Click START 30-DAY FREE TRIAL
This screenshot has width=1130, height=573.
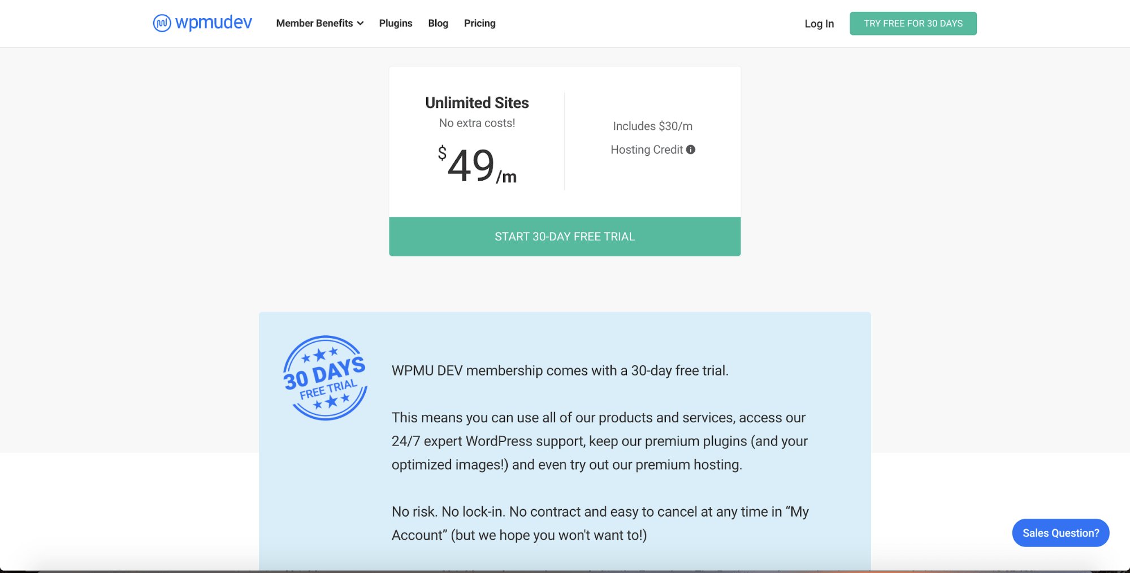pos(564,237)
